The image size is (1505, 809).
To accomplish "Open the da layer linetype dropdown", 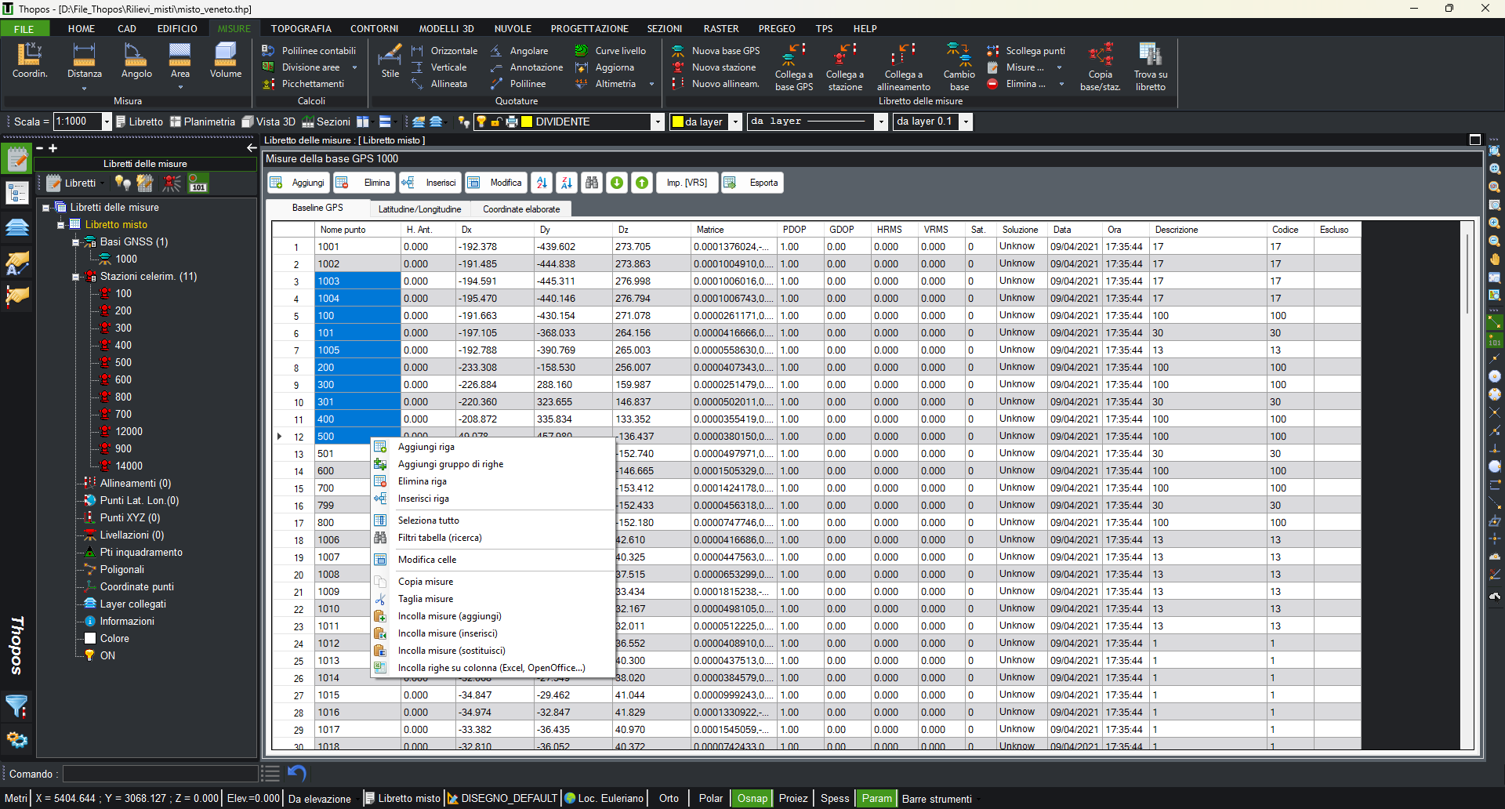I will (881, 122).
